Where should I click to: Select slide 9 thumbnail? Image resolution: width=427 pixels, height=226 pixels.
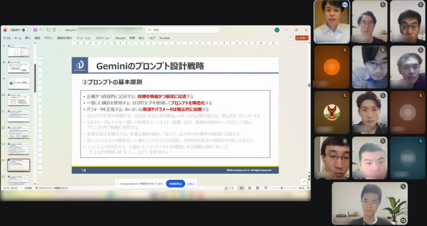tap(18, 83)
